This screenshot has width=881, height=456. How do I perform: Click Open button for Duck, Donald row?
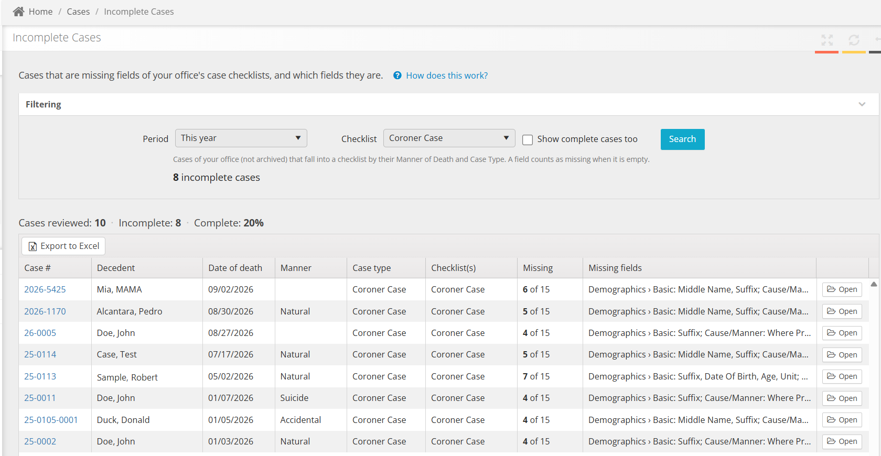pos(842,420)
